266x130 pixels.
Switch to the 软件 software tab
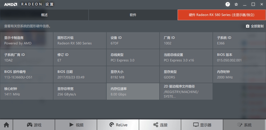tap(133, 15)
